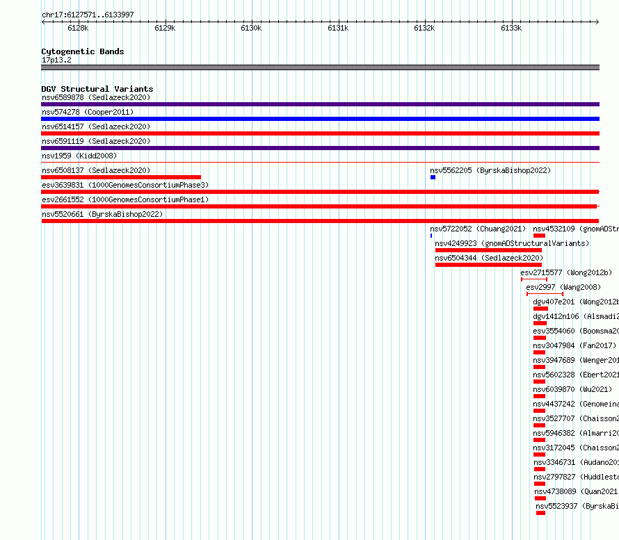
Task: Click the 6130k ruler tick label
Action: [251, 28]
